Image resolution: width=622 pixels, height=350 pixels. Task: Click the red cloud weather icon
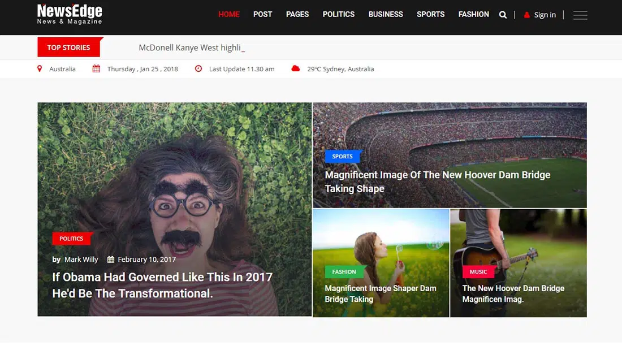pyautogui.click(x=295, y=68)
